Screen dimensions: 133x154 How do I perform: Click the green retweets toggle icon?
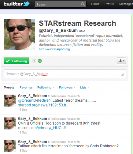[x=40, y=61]
